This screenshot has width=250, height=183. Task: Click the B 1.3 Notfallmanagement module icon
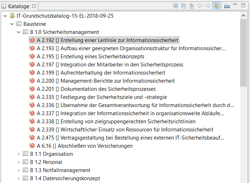click(25, 170)
